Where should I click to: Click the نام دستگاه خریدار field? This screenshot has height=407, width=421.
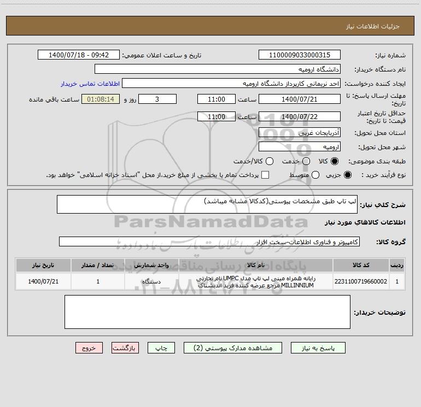[x=218, y=69]
